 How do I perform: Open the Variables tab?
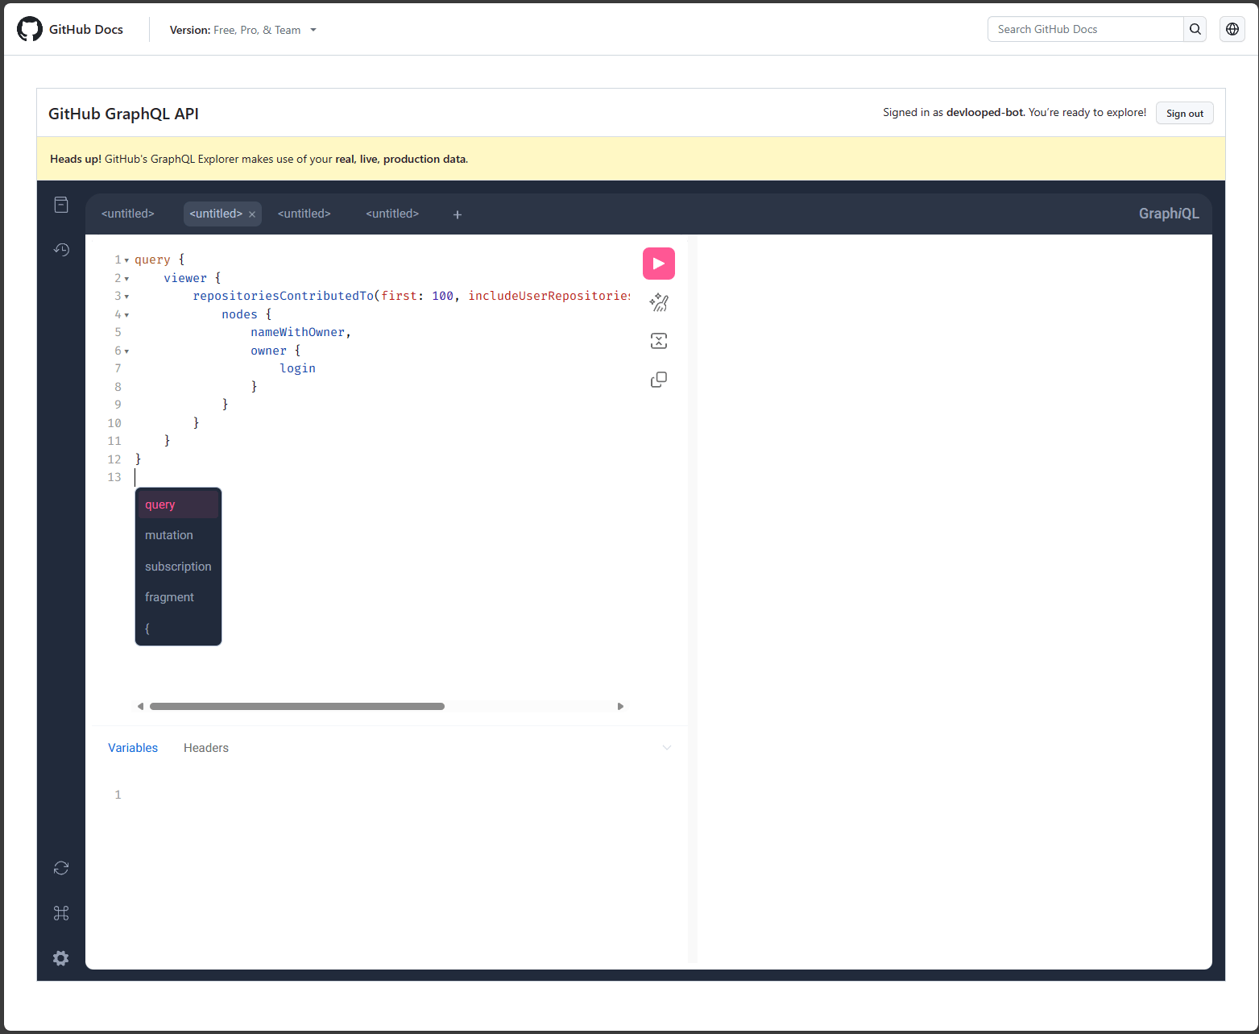[133, 748]
